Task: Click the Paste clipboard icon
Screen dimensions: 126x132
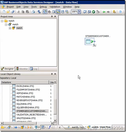Action: 27,12
